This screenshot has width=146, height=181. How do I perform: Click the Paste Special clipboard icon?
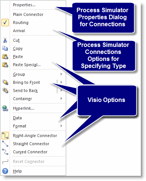click(x=5, y=65)
